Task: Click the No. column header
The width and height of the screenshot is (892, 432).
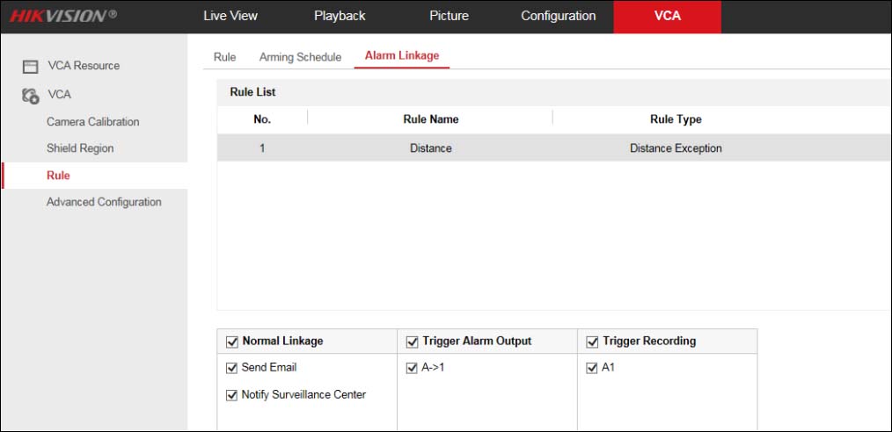Action: click(x=262, y=119)
